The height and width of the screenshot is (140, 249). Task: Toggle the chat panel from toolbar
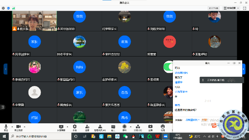(x=113, y=128)
